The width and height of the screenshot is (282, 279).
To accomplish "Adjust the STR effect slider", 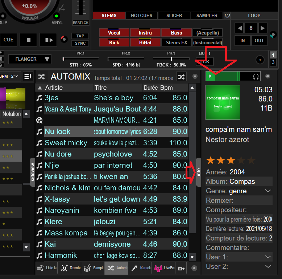I will pos(81,59).
